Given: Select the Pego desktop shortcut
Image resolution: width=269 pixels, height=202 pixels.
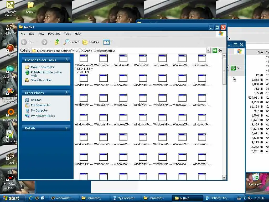Looking at the screenshot, I should pyautogui.click(x=10, y=50).
